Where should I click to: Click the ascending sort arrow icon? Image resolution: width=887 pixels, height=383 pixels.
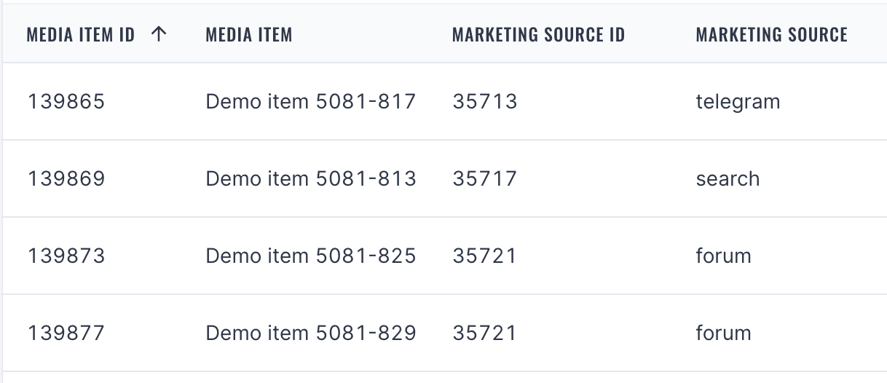pyautogui.click(x=159, y=34)
